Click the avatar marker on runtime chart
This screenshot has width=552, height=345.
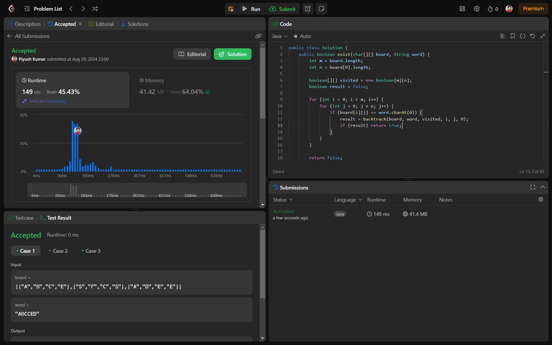(78, 131)
